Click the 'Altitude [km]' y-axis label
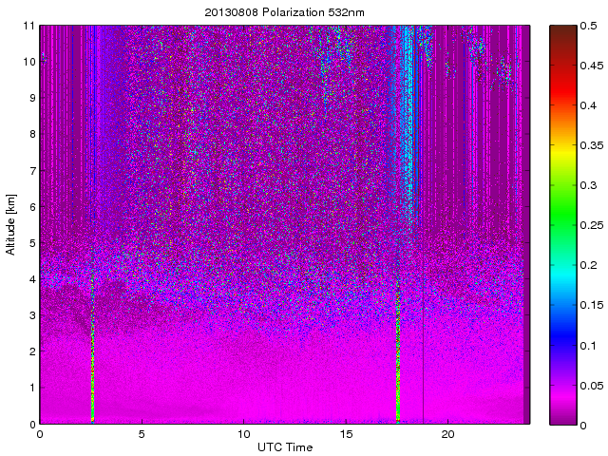608x456 pixels. pyautogui.click(x=11, y=224)
